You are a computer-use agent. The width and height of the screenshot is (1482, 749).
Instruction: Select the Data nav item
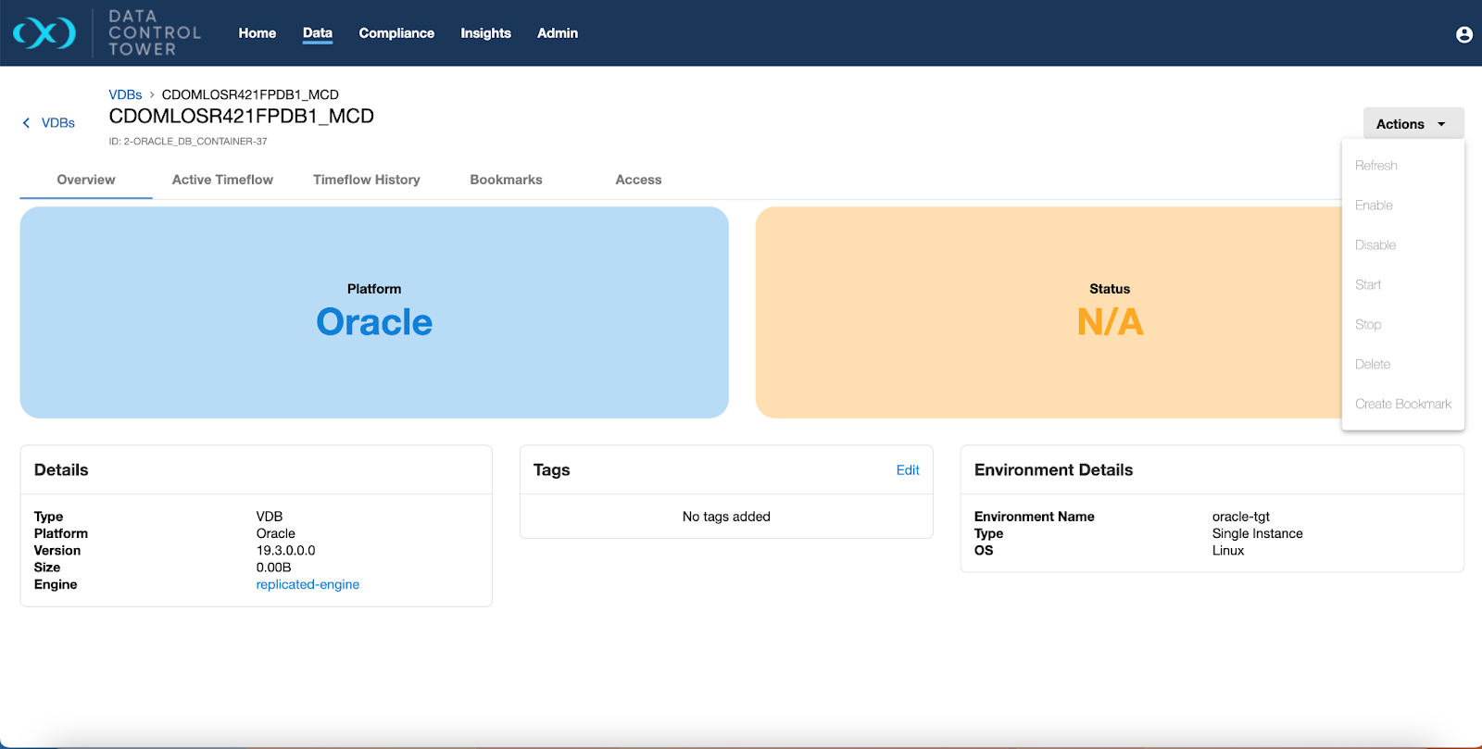[317, 33]
